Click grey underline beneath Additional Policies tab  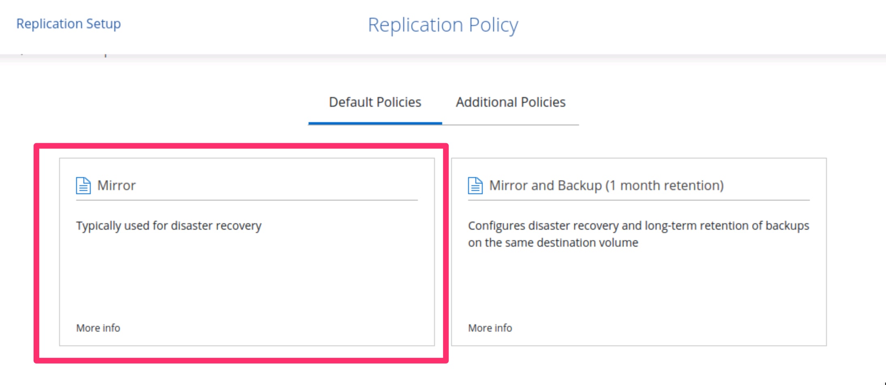click(x=510, y=125)
